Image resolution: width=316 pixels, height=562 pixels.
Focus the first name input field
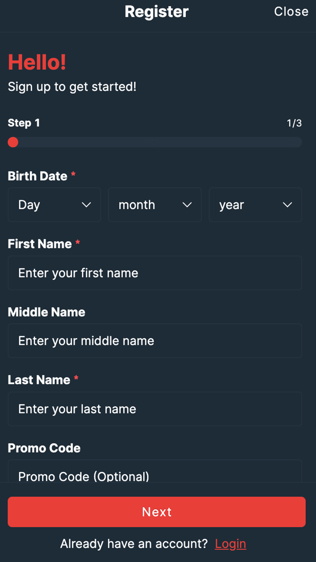[x=155, y=273]
